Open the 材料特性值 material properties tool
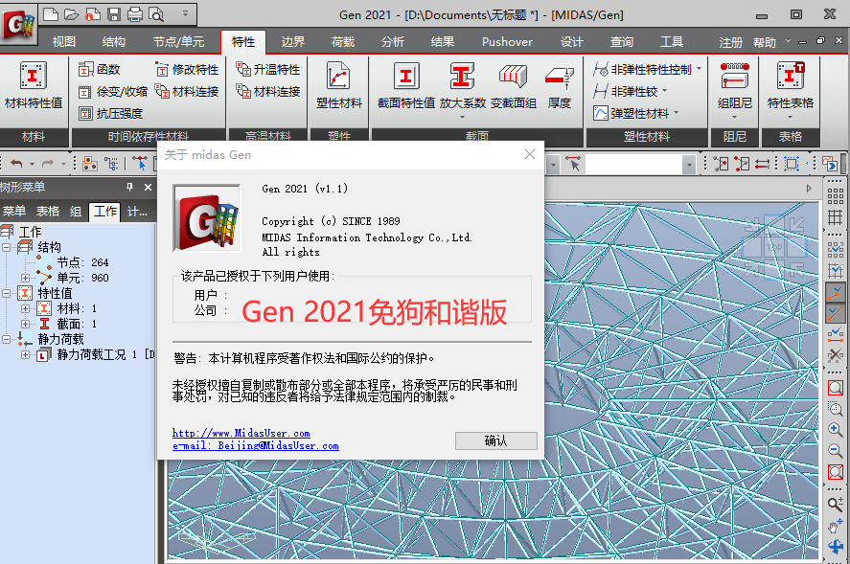850x564 pixels. [34, 85]
